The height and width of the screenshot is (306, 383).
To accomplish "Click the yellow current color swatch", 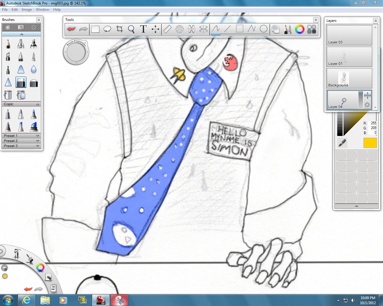I will tap(370, 143).
